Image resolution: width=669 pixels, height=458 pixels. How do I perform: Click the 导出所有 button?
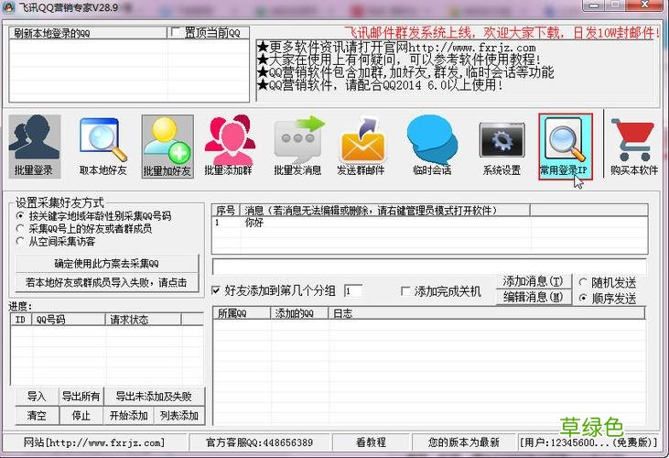point(81,396)
